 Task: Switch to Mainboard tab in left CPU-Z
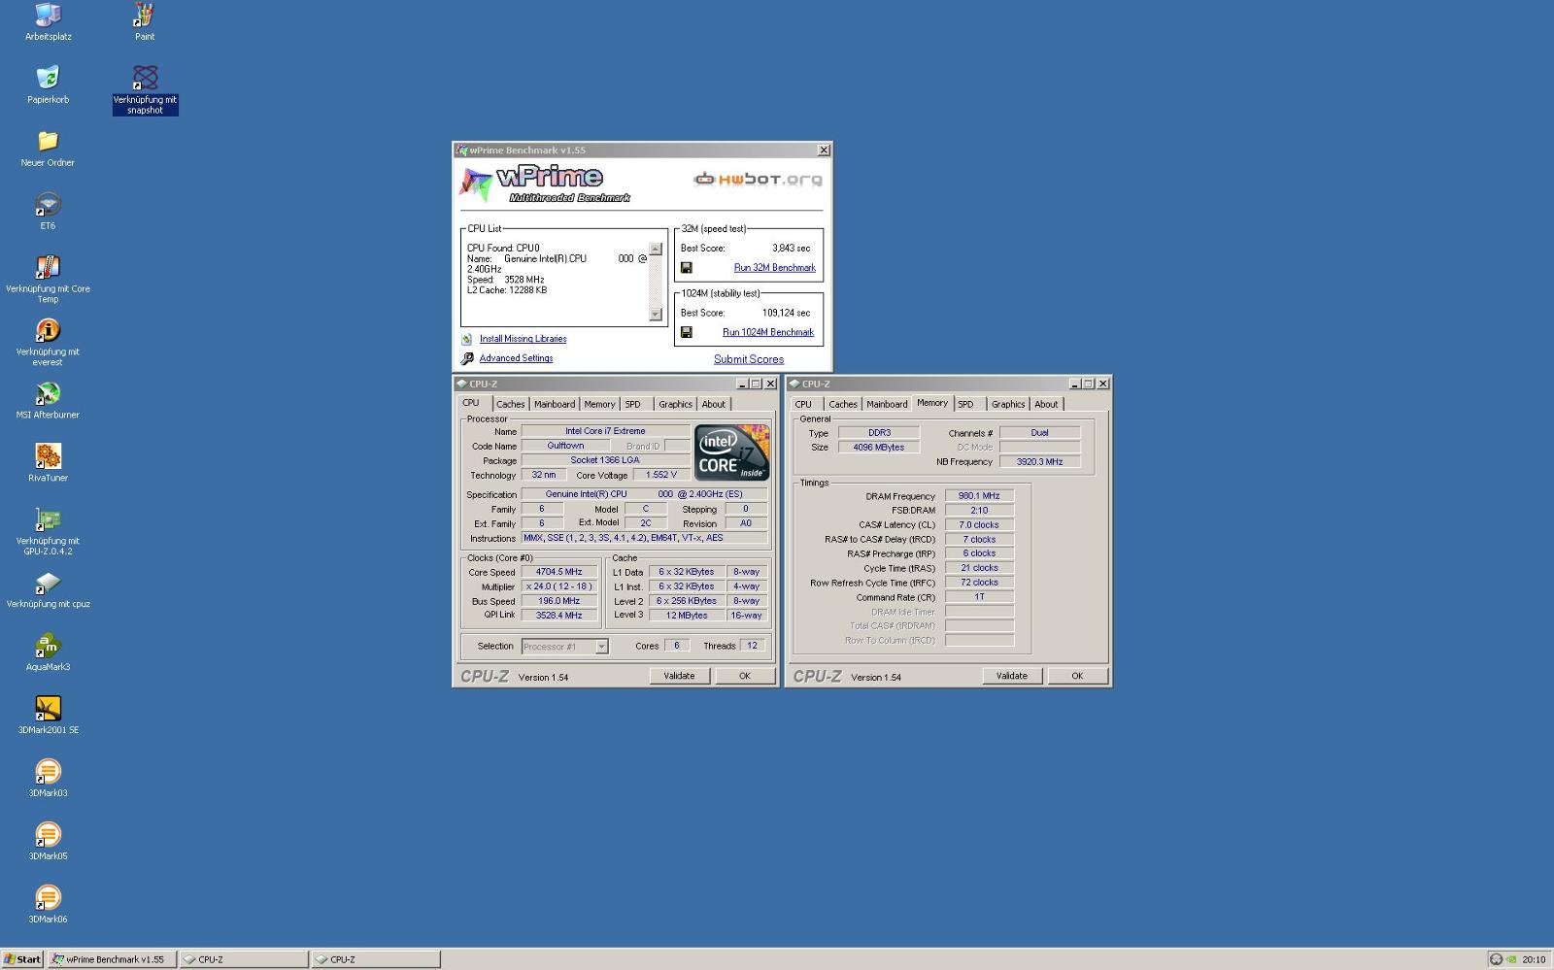point(555,405)
